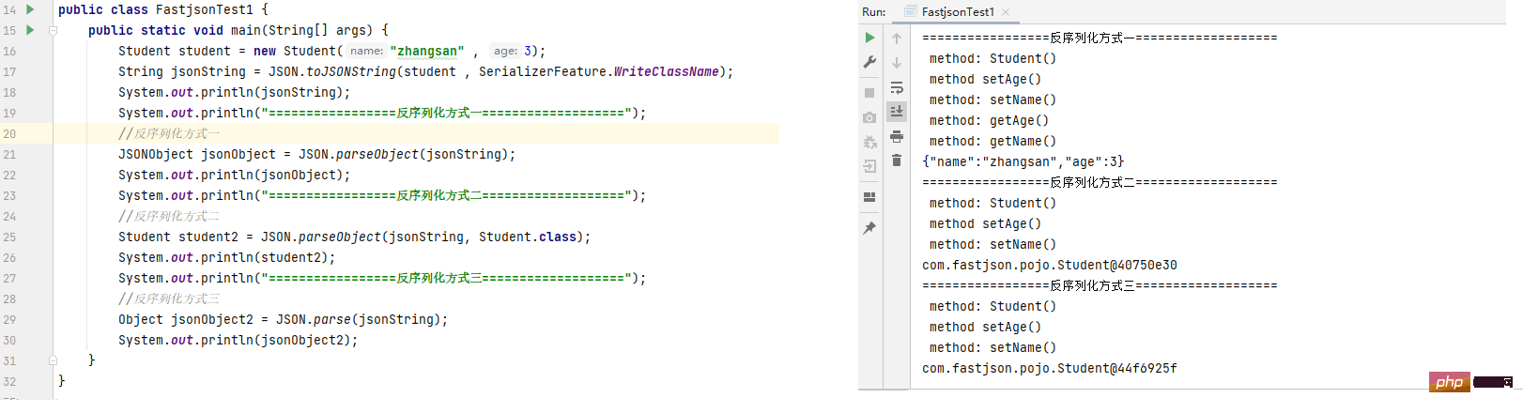This screenshot has width=1523, height=413.
Task: Clear console with the trash icon
Action: 897,161
